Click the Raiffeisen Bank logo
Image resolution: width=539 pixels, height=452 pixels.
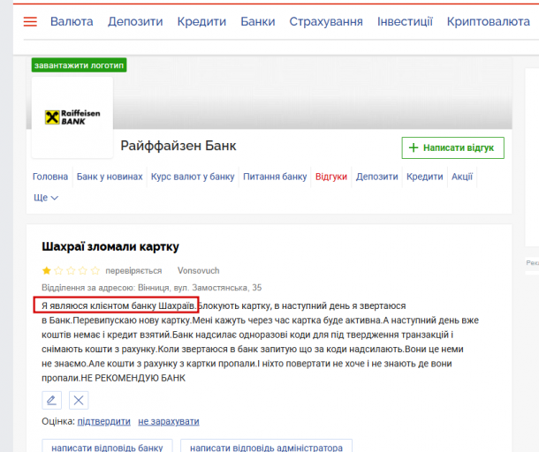click(x=72, y=117)
